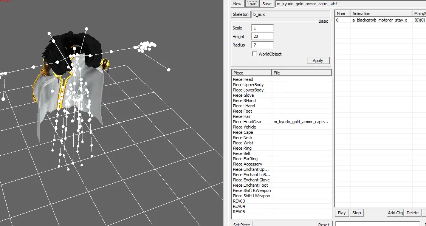The width and height of the screenshot is (426, 226).
Task: Select the Piece Ring row
Action: click(x=282, y=148)
